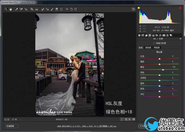Select the Spot Removal tool
The width and height of the screenshot is (185, 132).
[x=43, y=9]
